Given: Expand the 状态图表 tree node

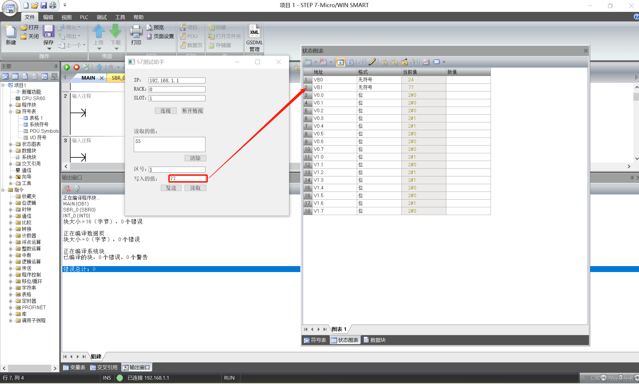Looking at the screenshot, I should 11,144.
